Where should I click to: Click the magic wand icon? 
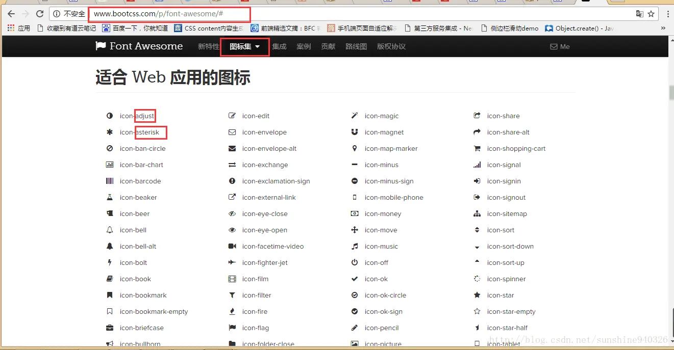click(x=355, y=116)
